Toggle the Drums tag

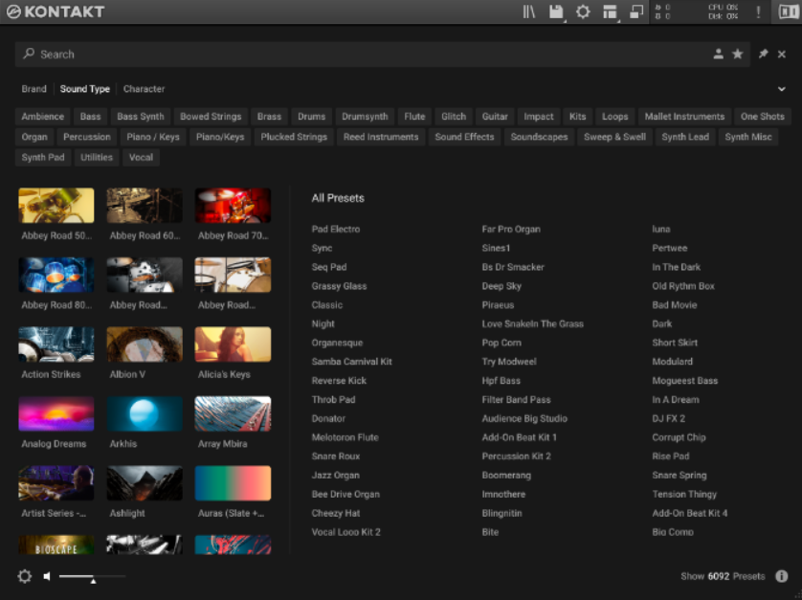(311, 117)
